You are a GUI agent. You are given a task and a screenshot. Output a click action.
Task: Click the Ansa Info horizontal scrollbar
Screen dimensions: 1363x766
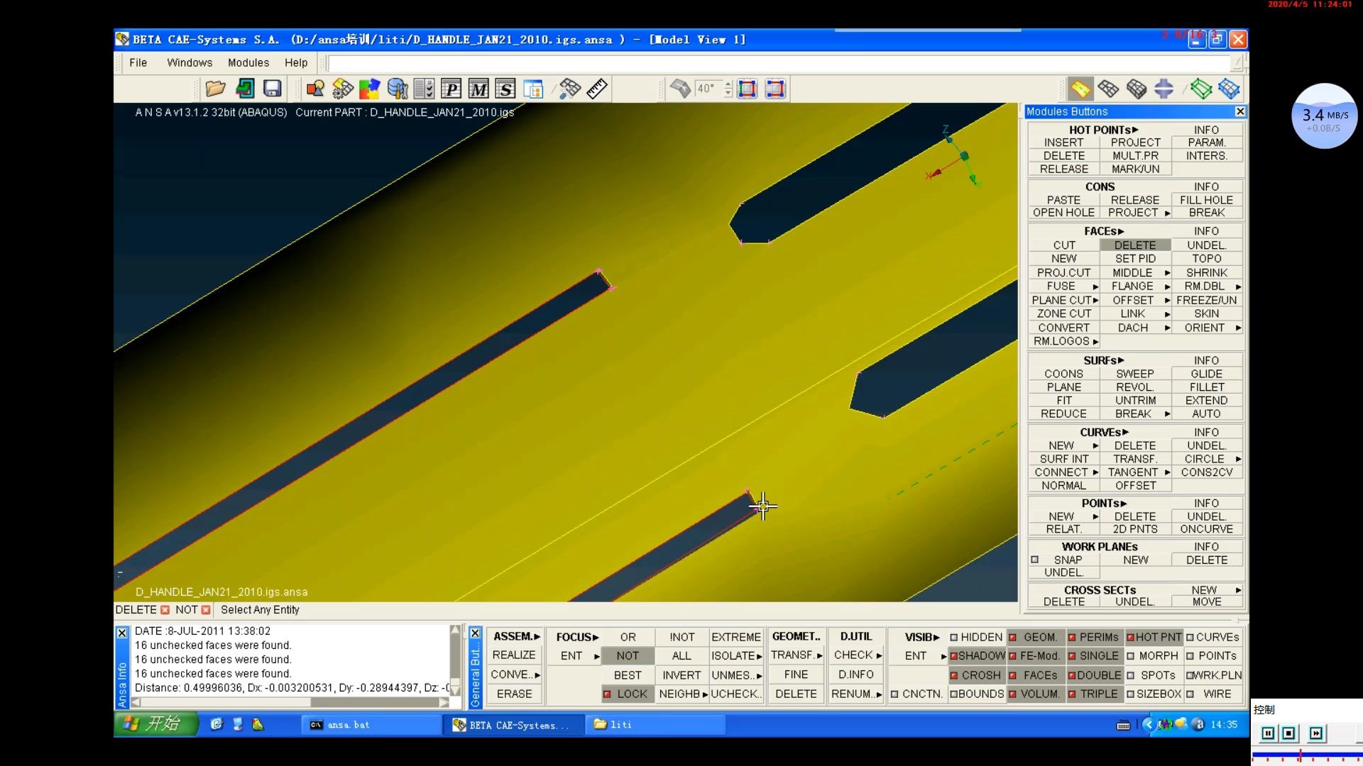coord(290,702)
